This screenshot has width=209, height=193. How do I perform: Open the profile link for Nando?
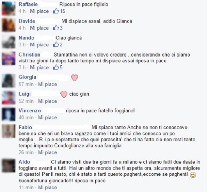[x=26, y=38]
